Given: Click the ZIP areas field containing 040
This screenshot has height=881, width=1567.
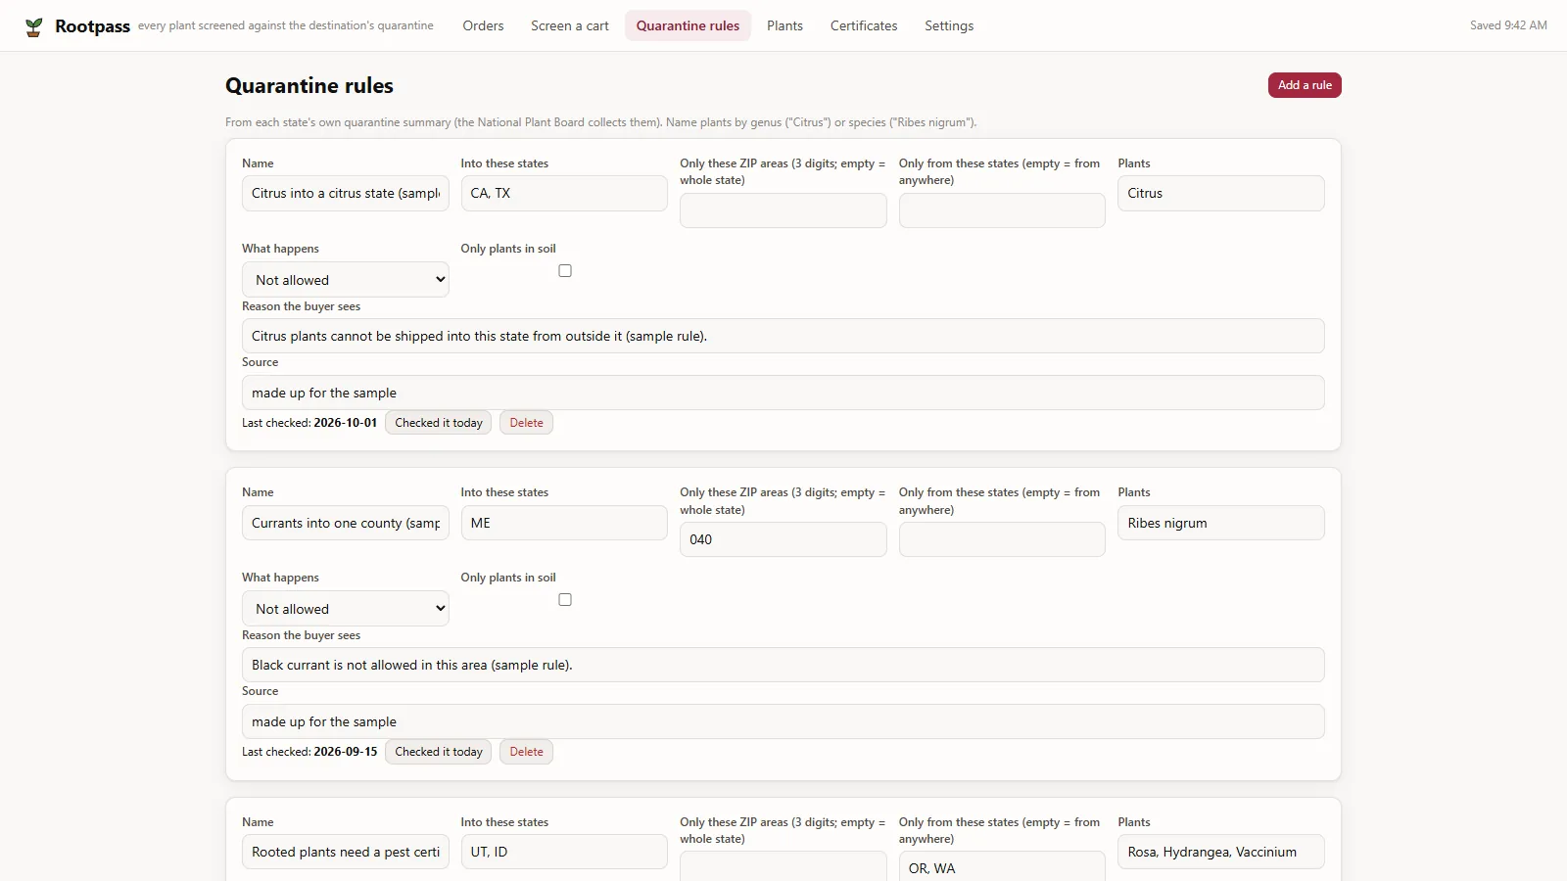Looking at the screenshot, I should [783, 539].
